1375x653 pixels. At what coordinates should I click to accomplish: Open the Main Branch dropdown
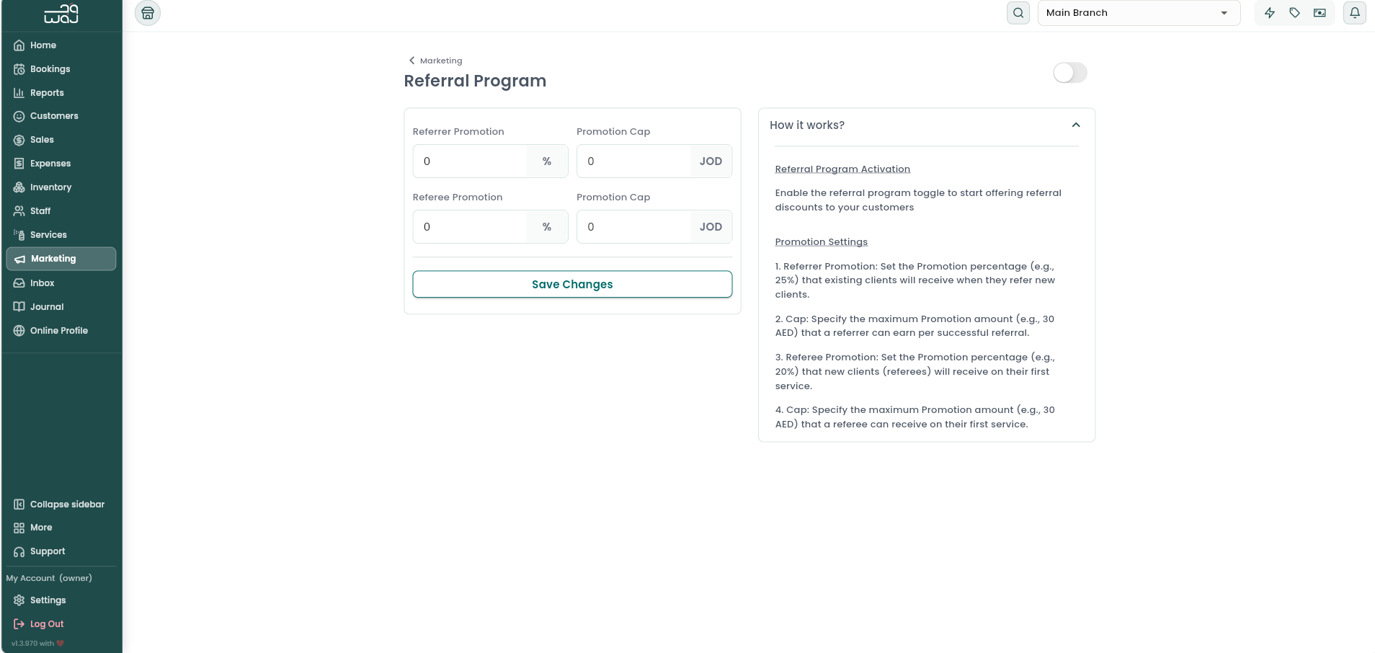coord(1139,13)
